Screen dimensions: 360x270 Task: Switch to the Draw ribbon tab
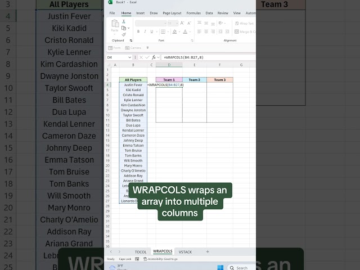click(154, 13)
